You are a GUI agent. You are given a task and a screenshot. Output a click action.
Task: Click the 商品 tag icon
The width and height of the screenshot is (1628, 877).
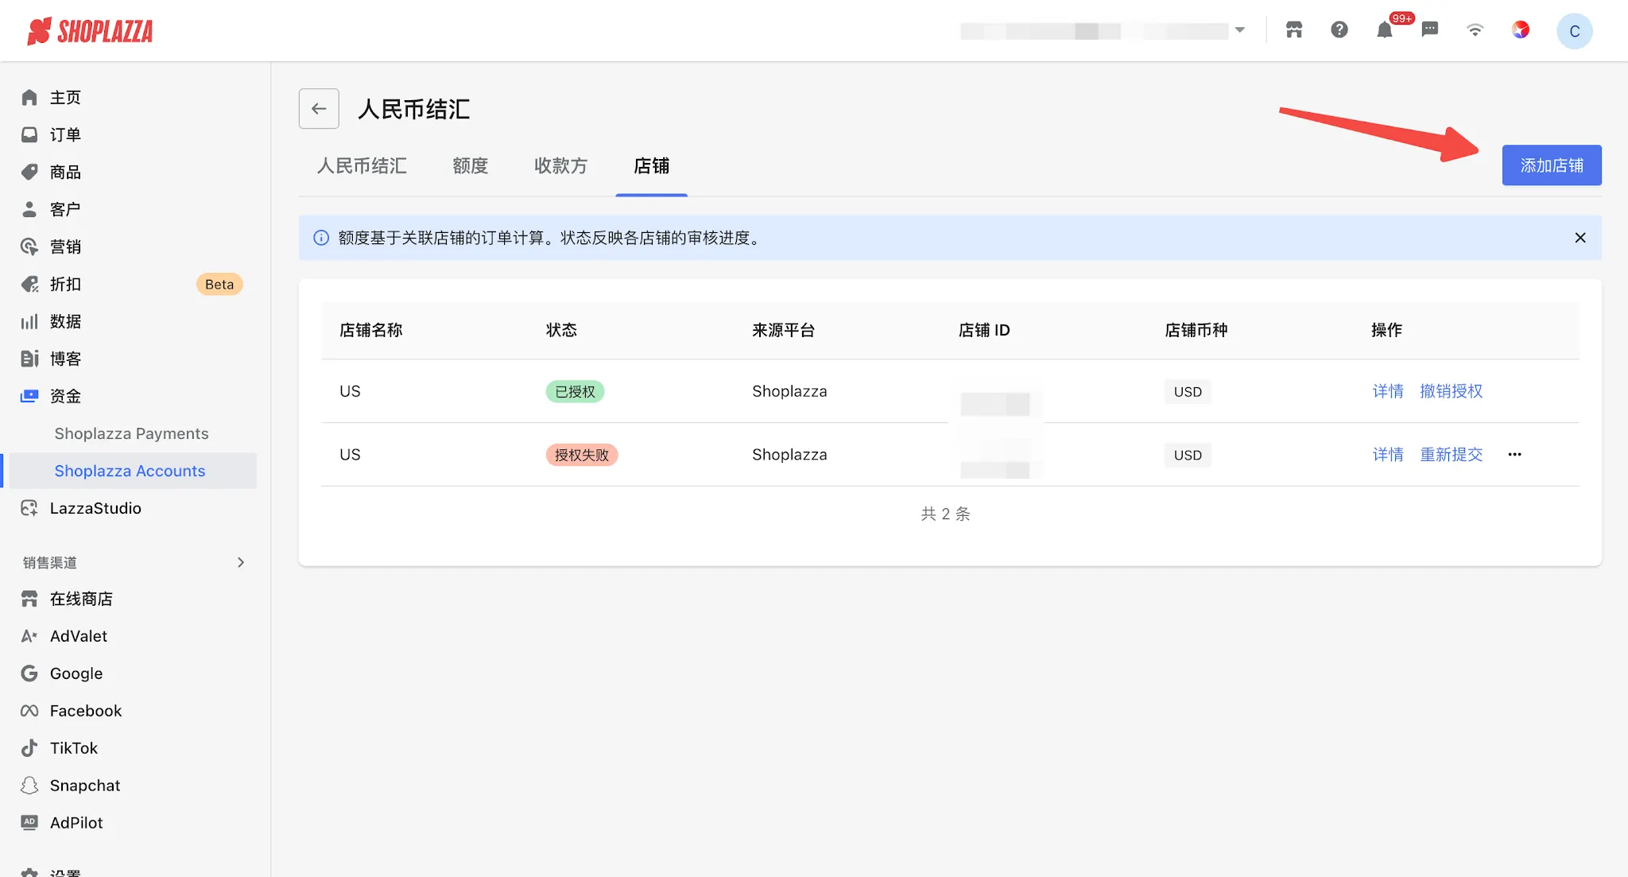(x=29, y=172)
